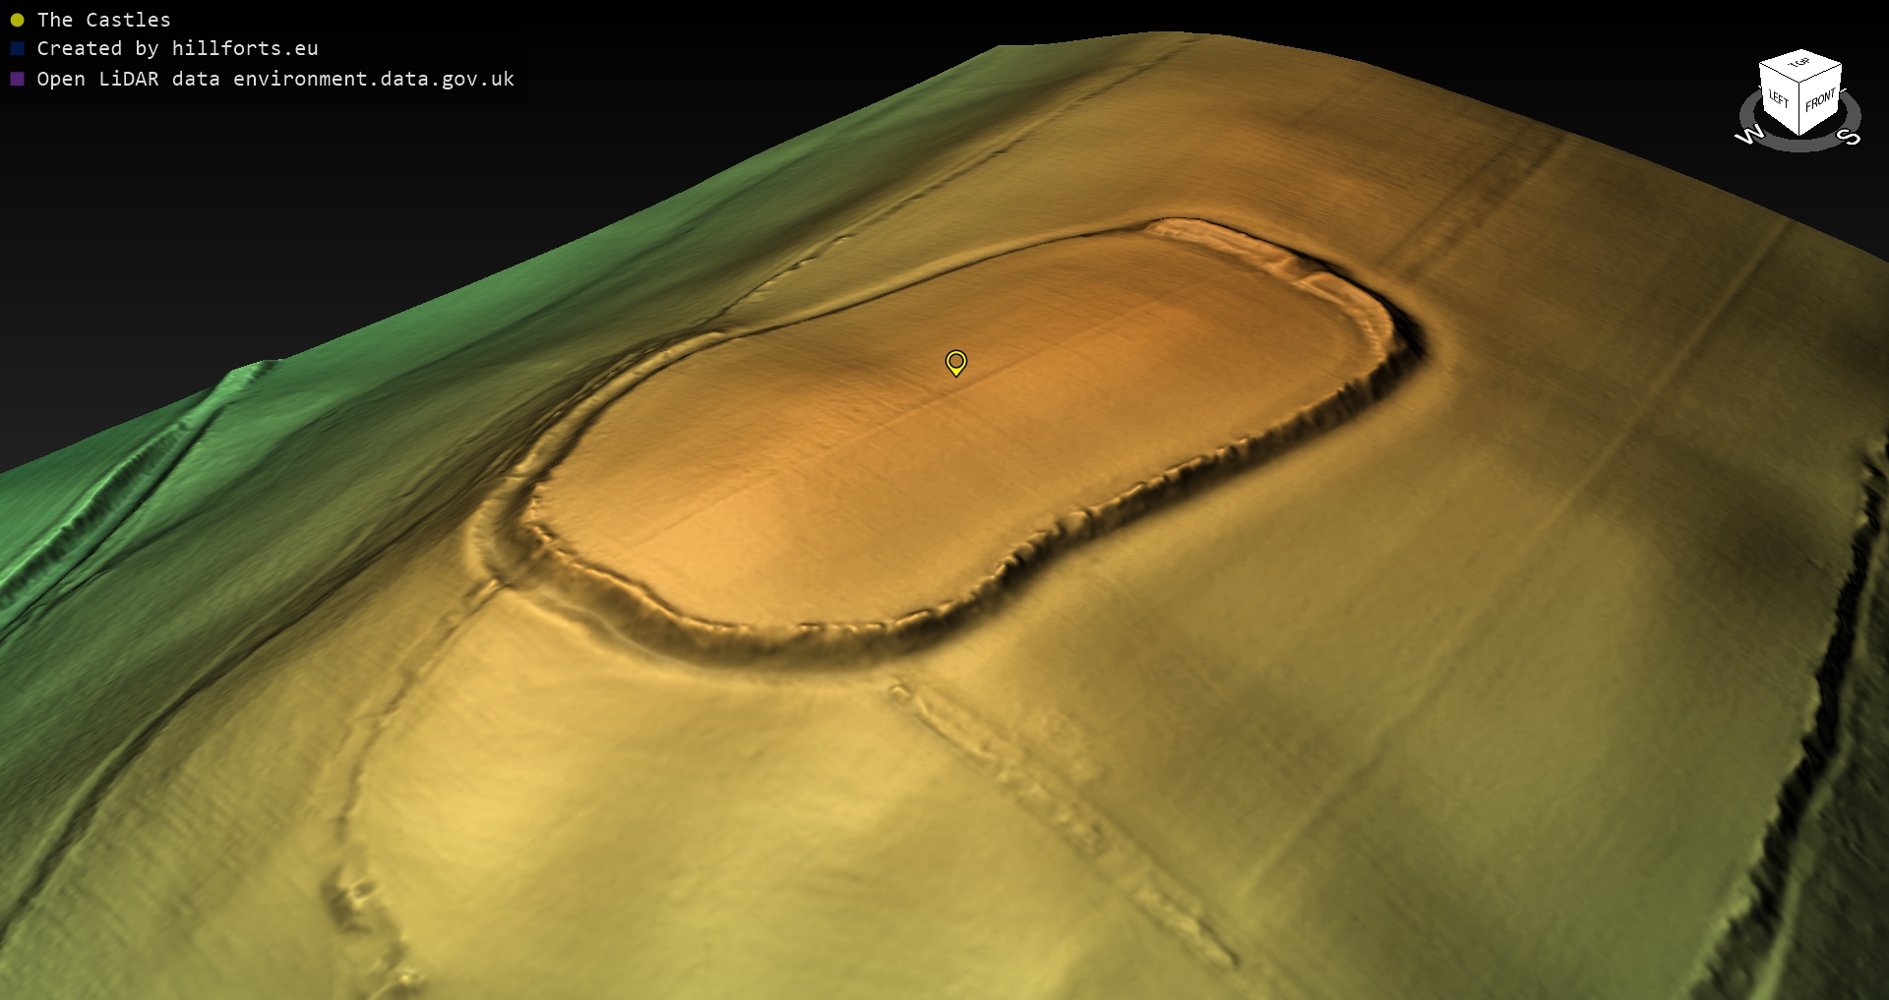Open the LiDAR data environment.data.gov.uk link

coord(275,79)
